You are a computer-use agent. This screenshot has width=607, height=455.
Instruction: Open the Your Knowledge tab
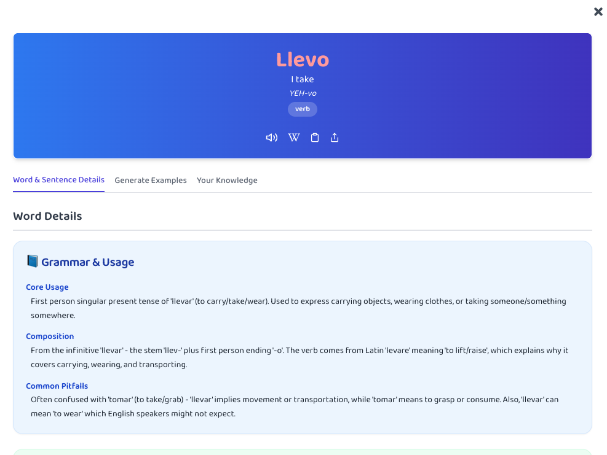click(227, 180)
